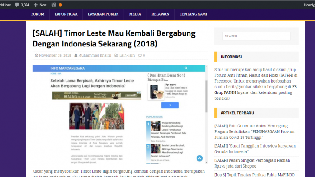Click the embedded screenshot's vertical scrollbar
This screenshot has width=315, height=177.
pyautogui.click(x=206, y=97)
